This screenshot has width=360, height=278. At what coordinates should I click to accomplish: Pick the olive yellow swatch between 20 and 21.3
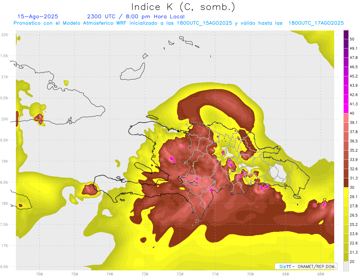[346, 257]
